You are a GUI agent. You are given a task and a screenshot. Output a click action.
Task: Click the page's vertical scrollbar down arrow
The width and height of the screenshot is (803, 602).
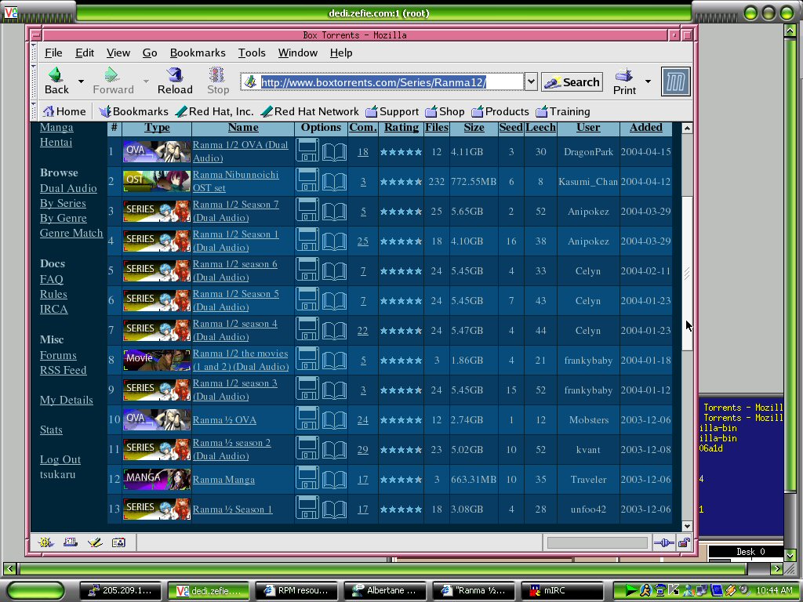click(x=687, y=527)
